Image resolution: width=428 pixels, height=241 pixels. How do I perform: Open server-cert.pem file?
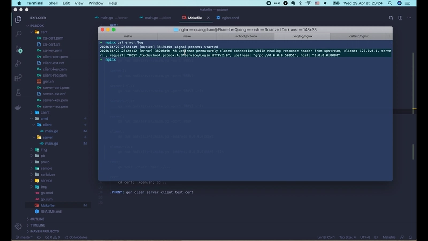pos(56,88)
